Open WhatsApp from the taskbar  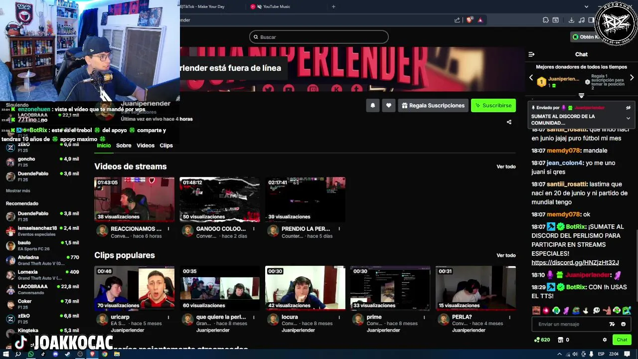click(30, 354)
